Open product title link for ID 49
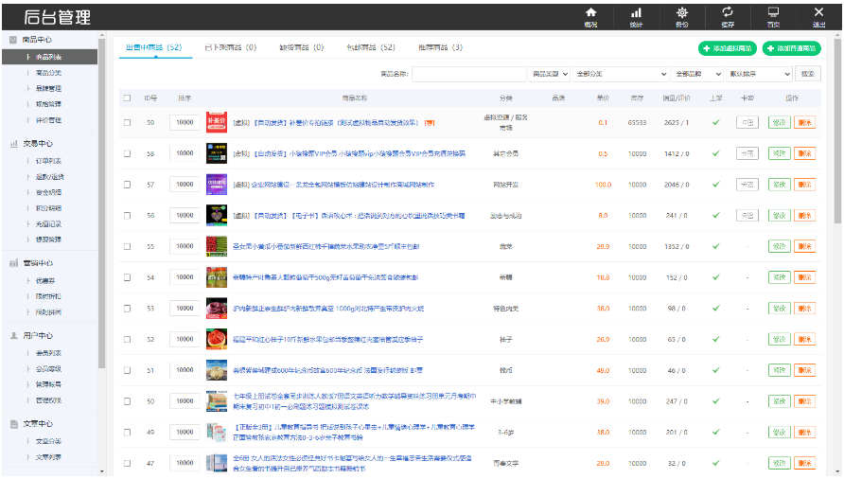 pos(354,433)
